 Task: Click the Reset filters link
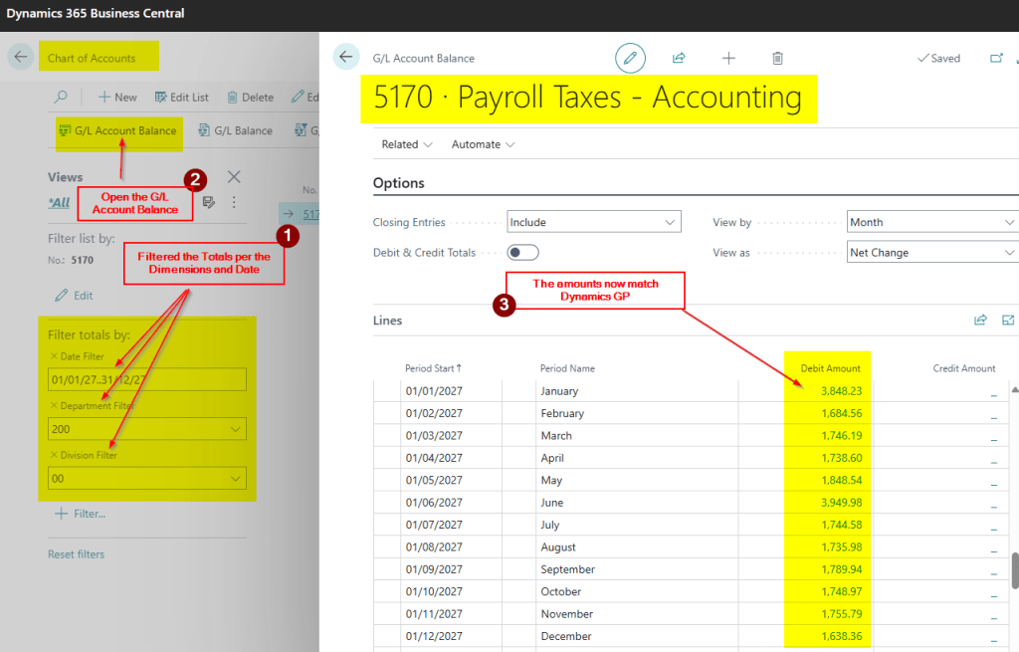pos(76,554)
